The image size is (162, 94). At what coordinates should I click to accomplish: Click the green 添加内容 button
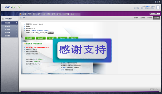tap(41, 38)
